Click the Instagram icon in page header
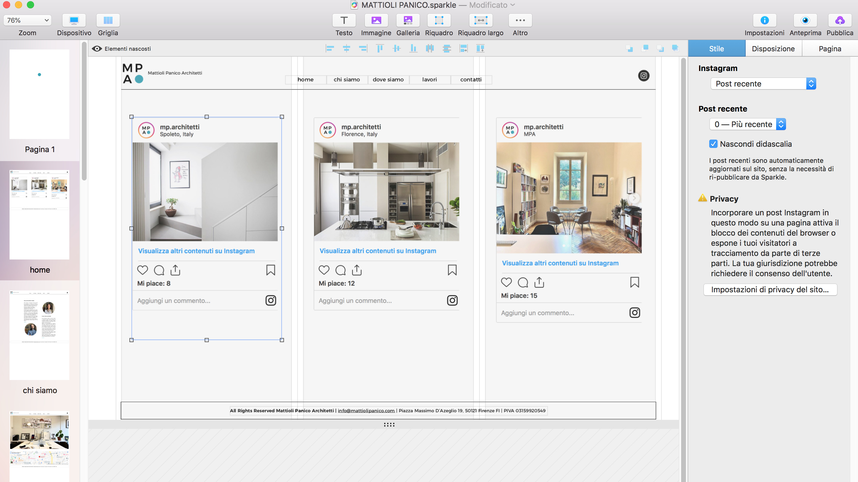 pyautogui.click(x=643, y=75)
